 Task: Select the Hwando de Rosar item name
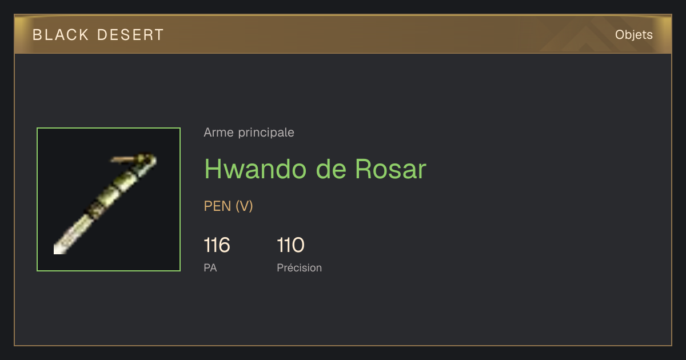pos(315,169)
